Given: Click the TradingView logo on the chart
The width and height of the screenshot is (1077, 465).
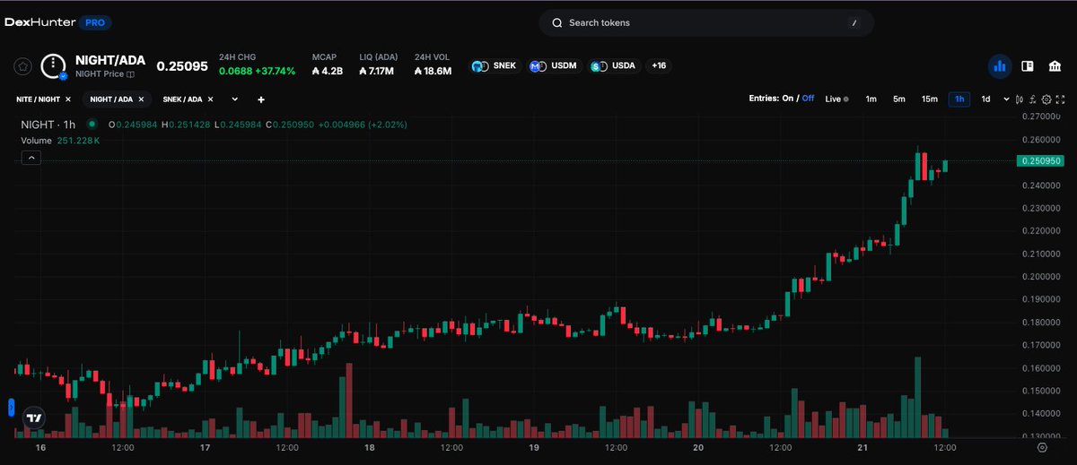Looking at the screenshot, I should (34, 418).
